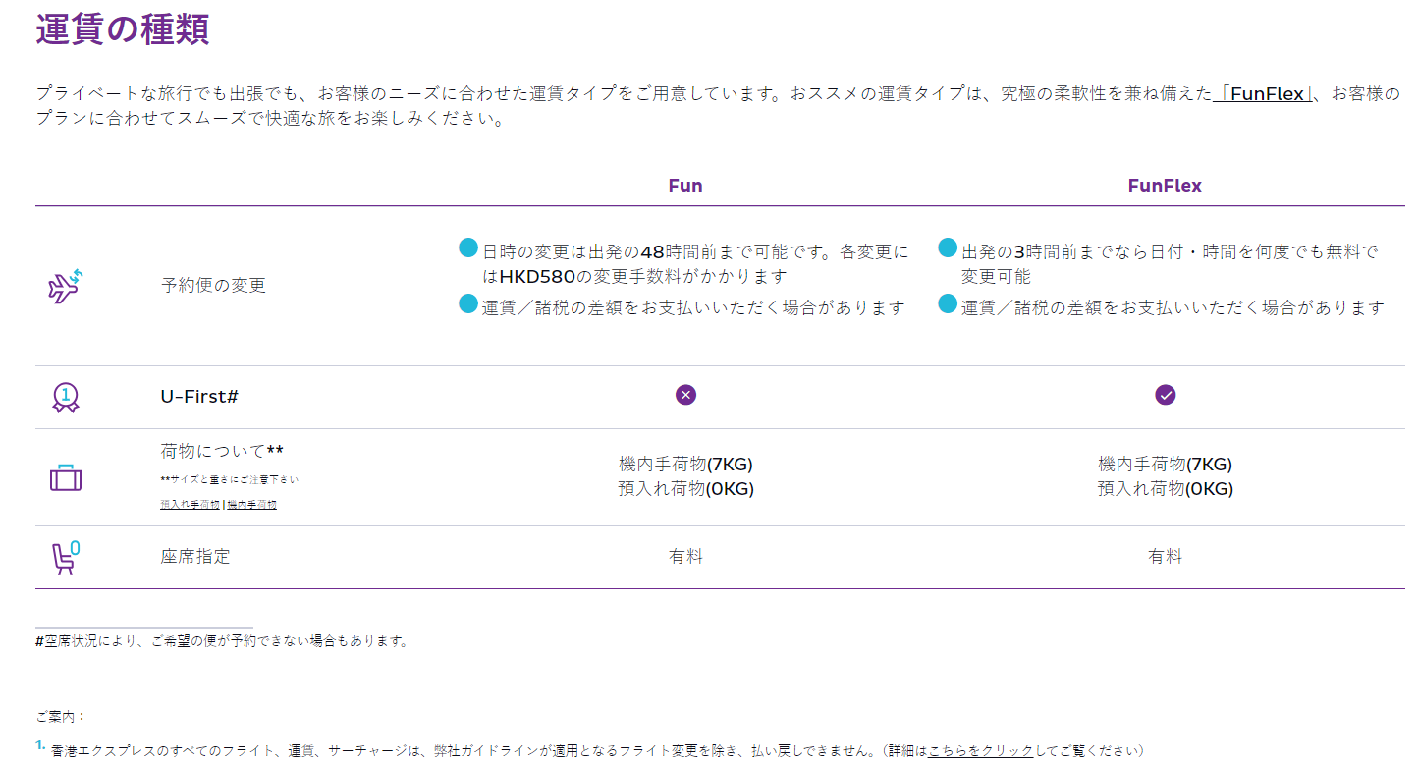The image size is (1418, 769).
Task: Open the 預入れ手荷物 checked baggage link
Action: tap(190, 505)
